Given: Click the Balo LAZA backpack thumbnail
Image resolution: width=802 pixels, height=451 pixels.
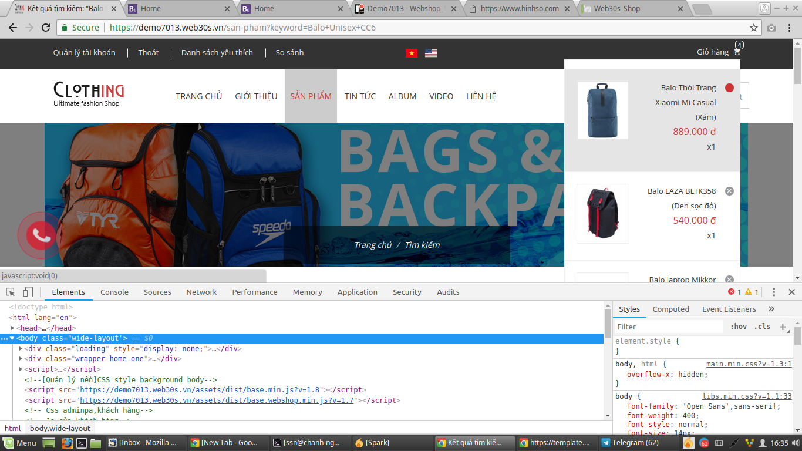Looking at the screenshot, I should [602, 214].
